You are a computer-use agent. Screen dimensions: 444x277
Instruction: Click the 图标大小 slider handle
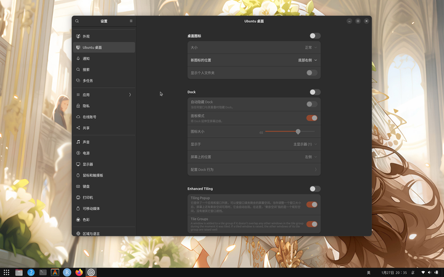click(x=298, y=132)
